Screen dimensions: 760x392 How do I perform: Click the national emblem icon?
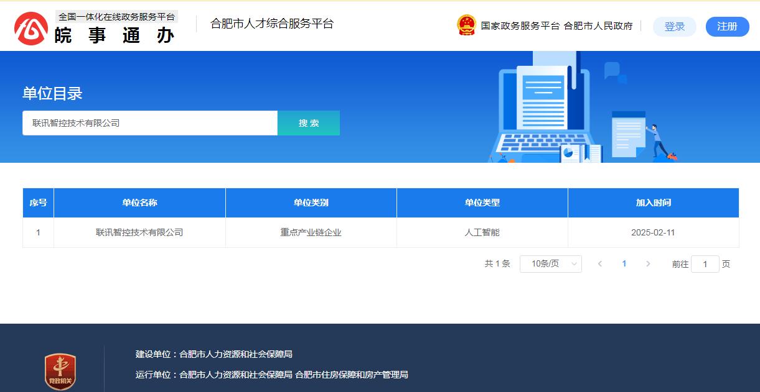466,25
